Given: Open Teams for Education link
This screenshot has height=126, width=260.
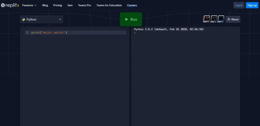Looking at the screenshot, I should [109, 5].
